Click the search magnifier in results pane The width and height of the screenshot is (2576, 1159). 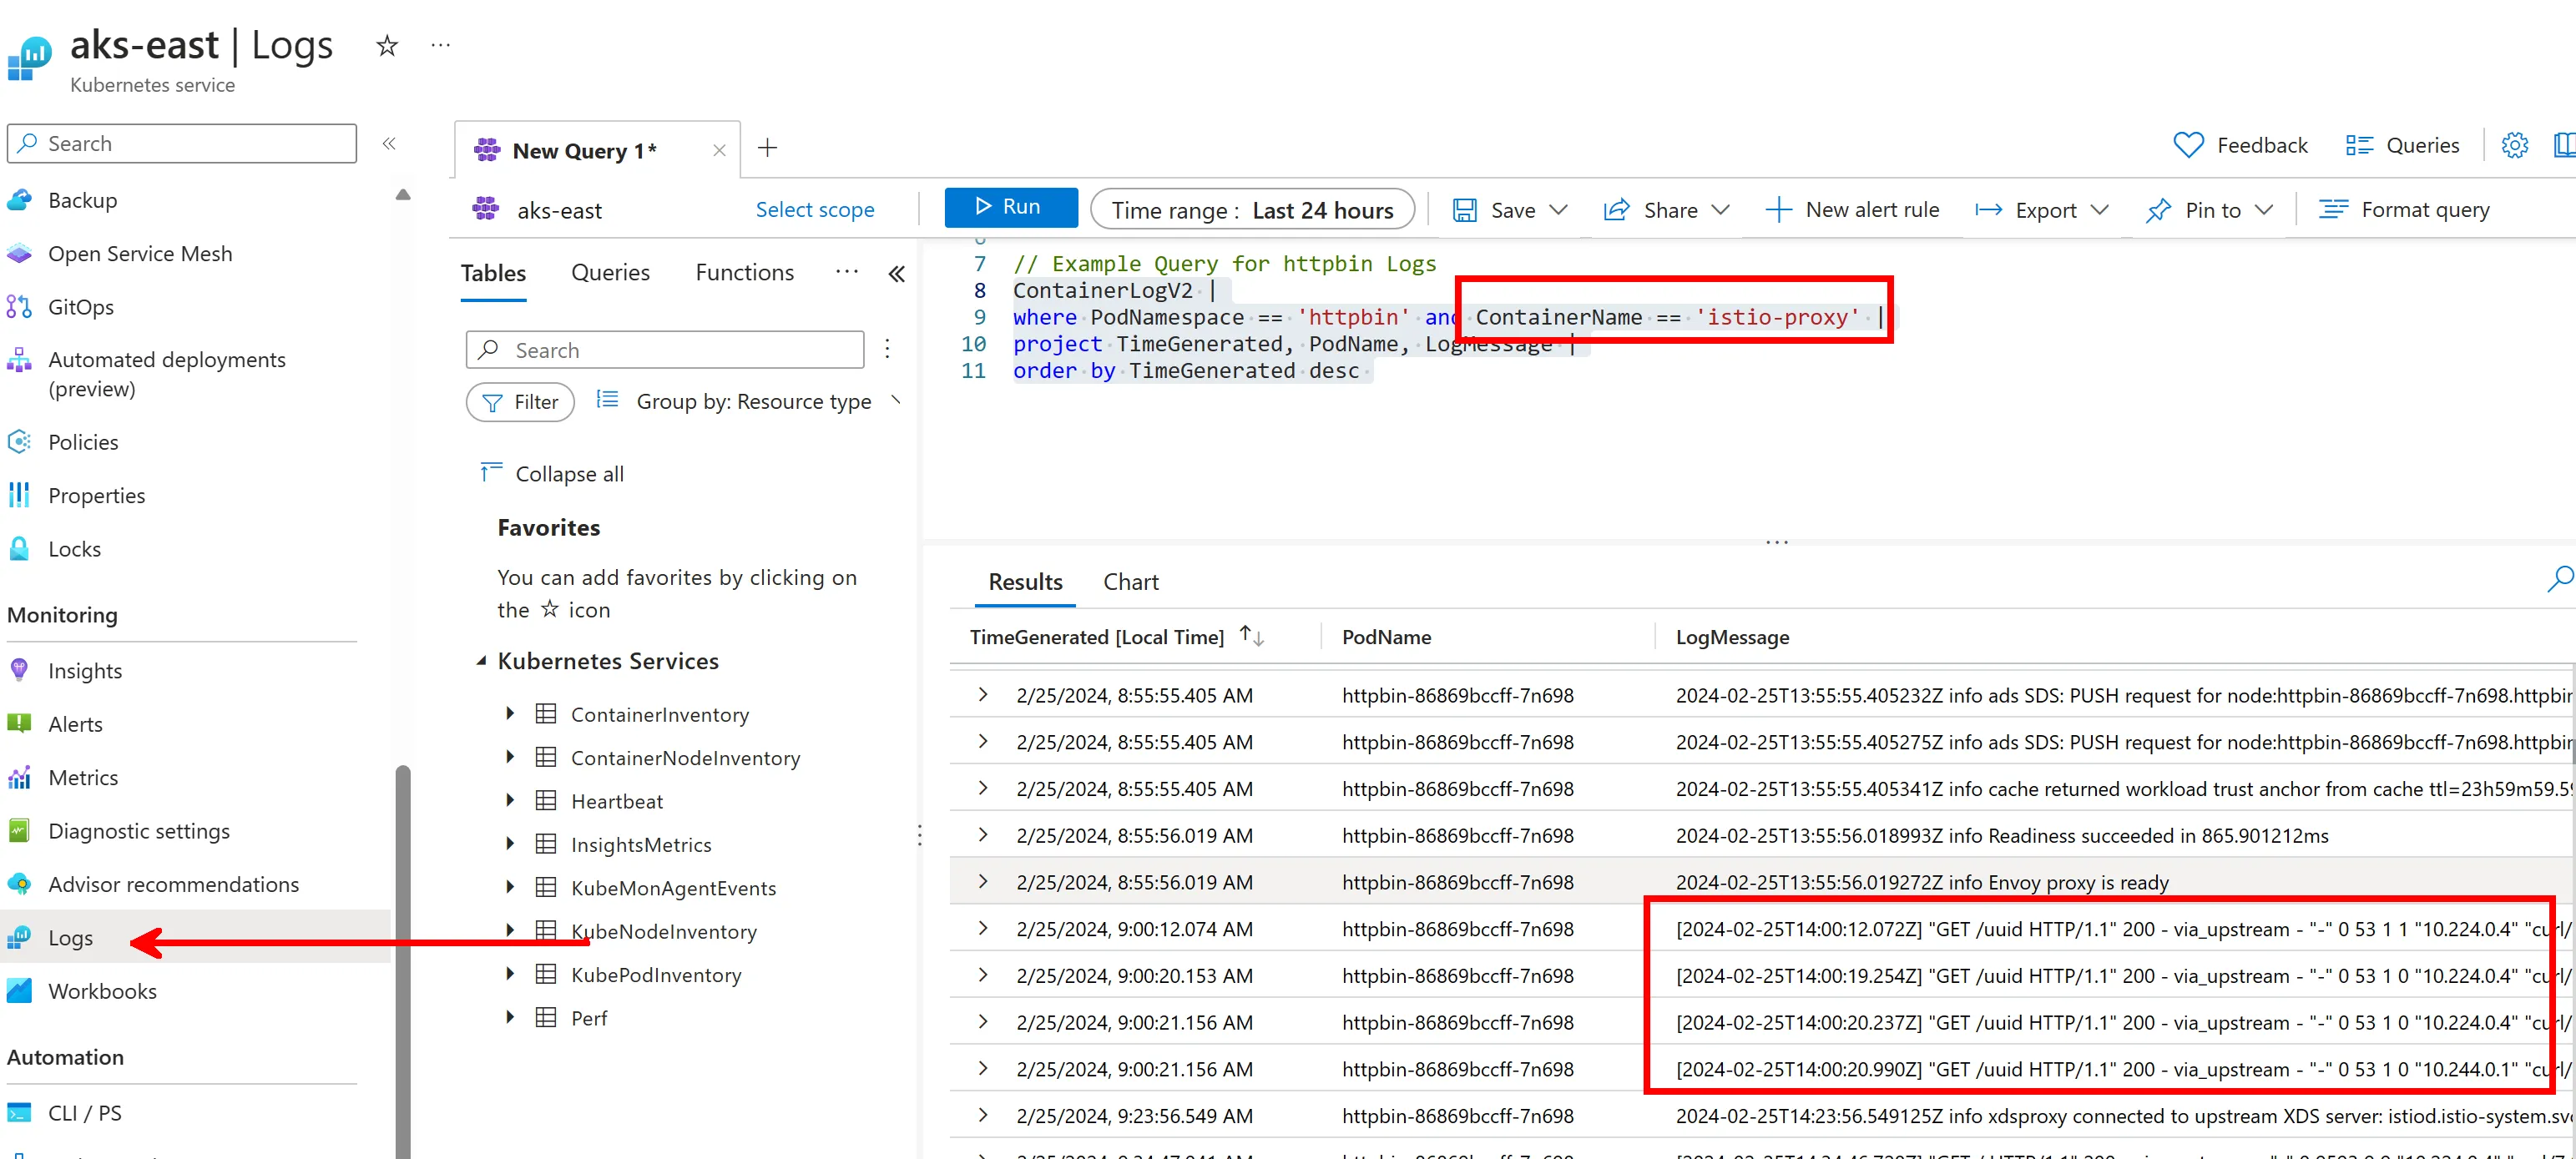tap(2560, 579)
